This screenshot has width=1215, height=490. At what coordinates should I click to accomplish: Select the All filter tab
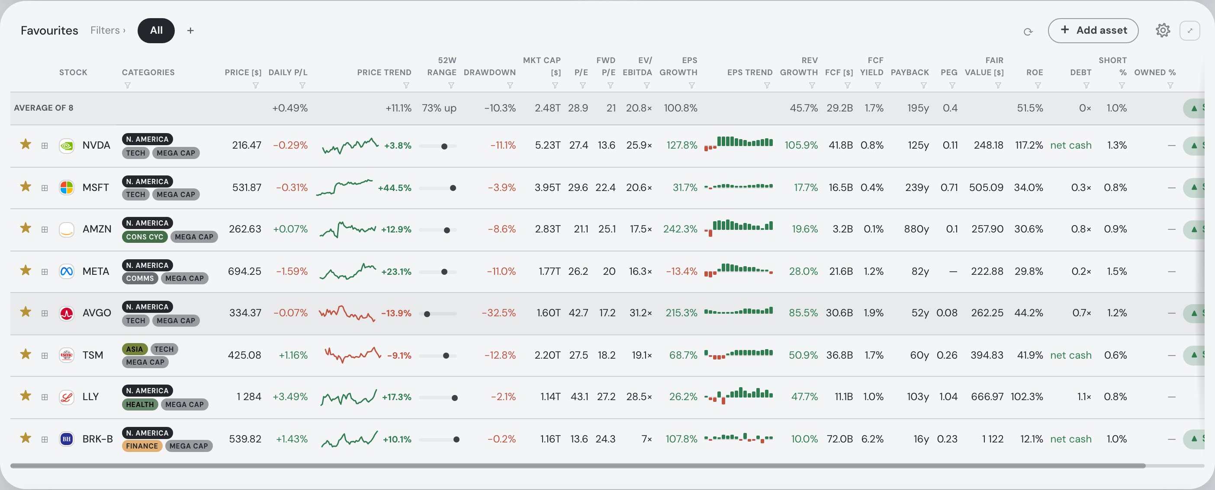click(x=156, y=31)
